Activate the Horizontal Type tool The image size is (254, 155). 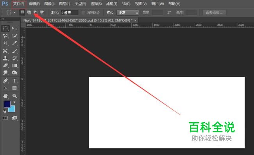point(14,81)
